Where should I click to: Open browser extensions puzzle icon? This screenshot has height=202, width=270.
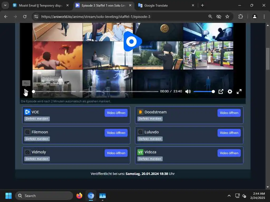(x=240, y=17)
